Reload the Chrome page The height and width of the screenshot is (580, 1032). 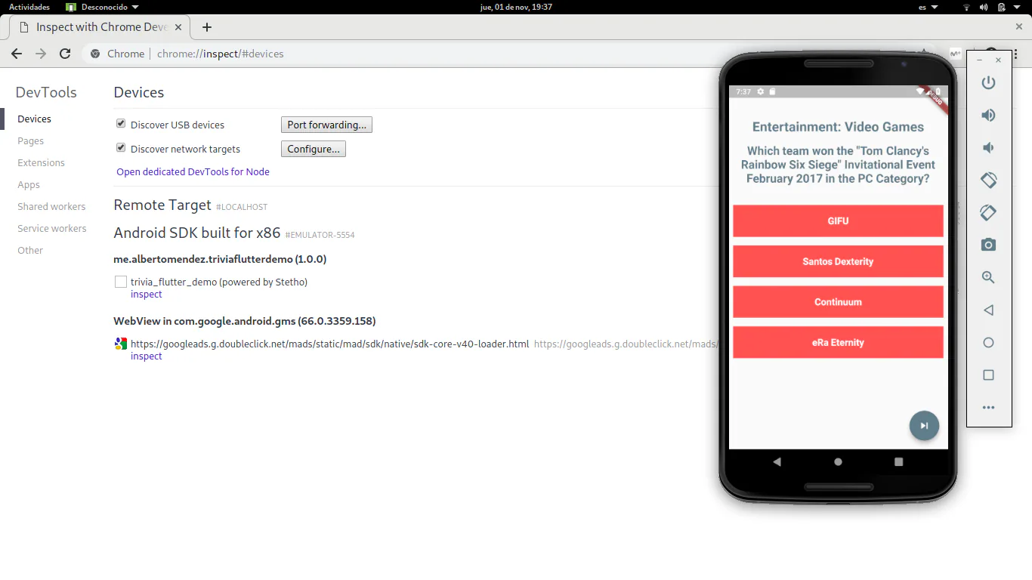click(x=65, y=54)
